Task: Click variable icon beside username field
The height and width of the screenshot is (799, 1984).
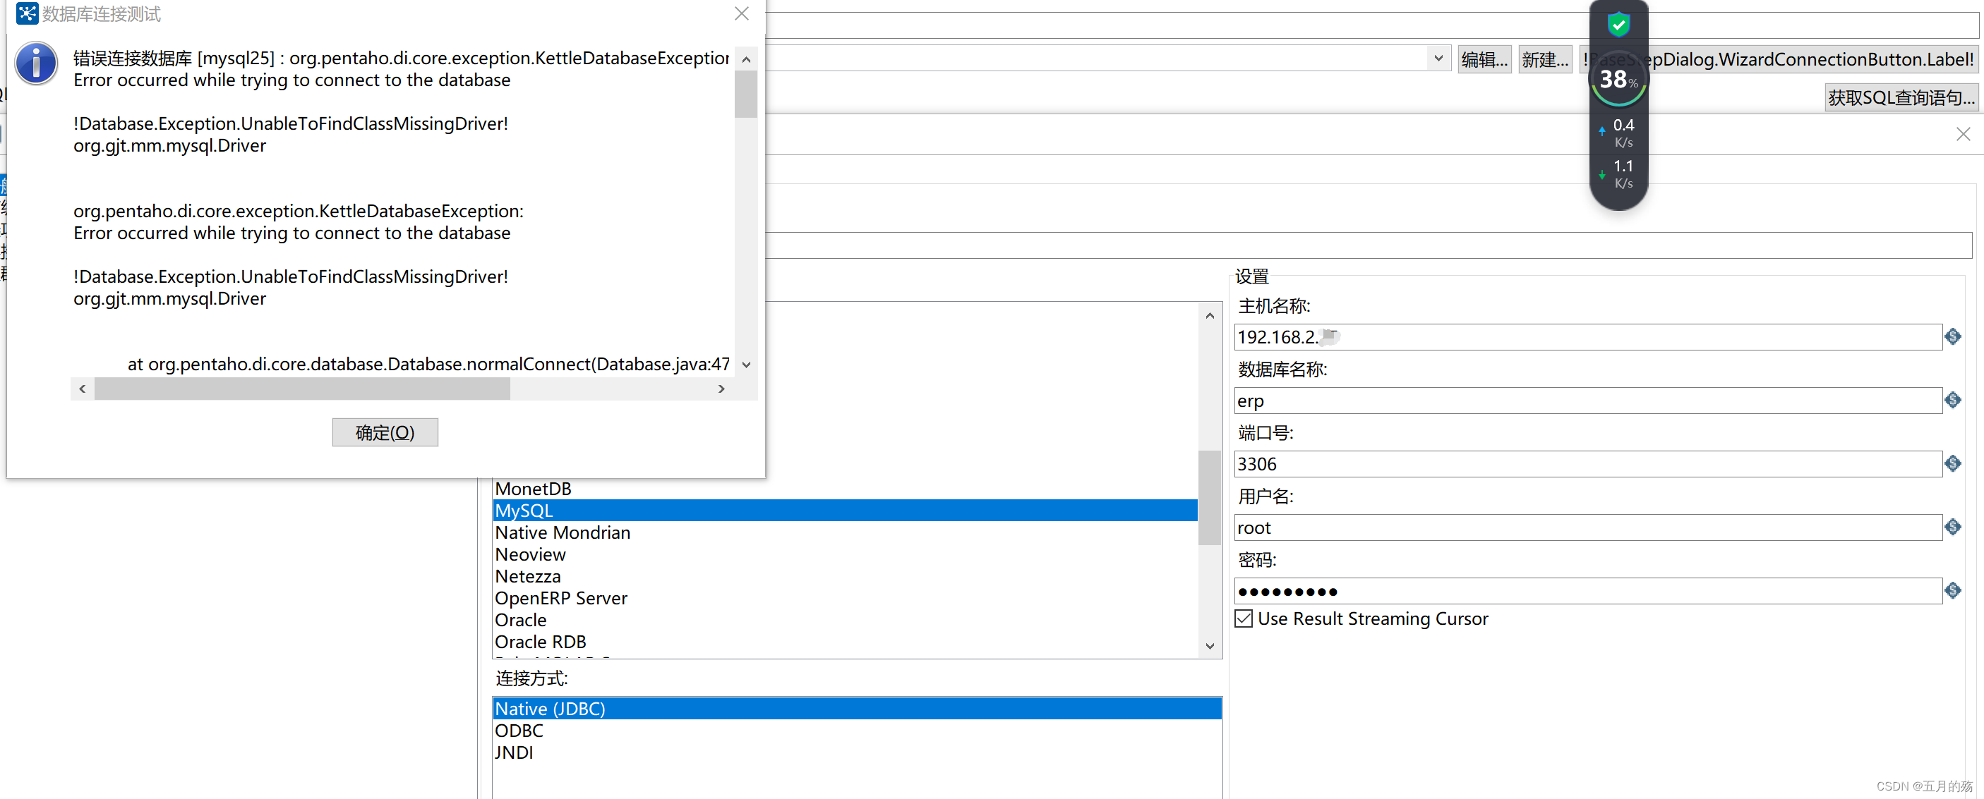Action: tap(1953, 527)
